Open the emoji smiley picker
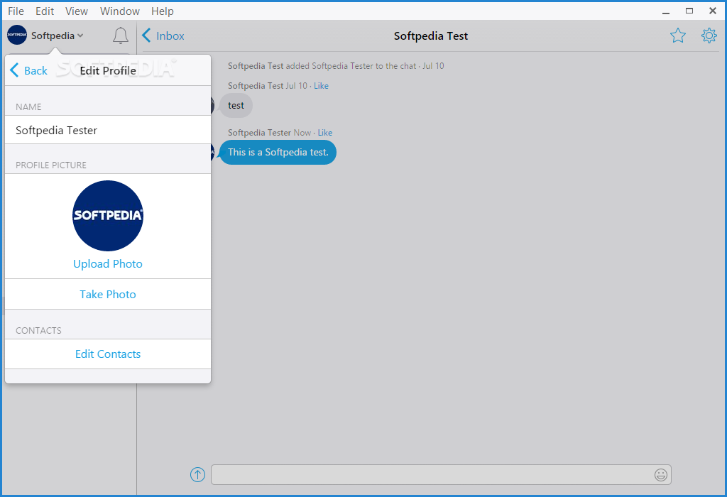 click(661, 475)
